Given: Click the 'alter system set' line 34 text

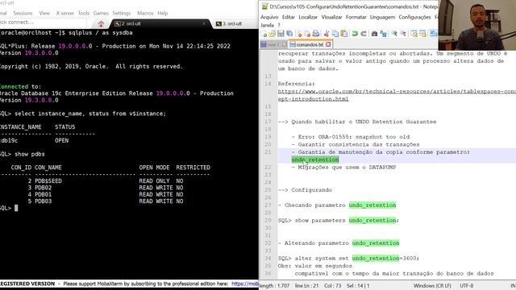Looking at the screenshot, I should tap(348, 259).
